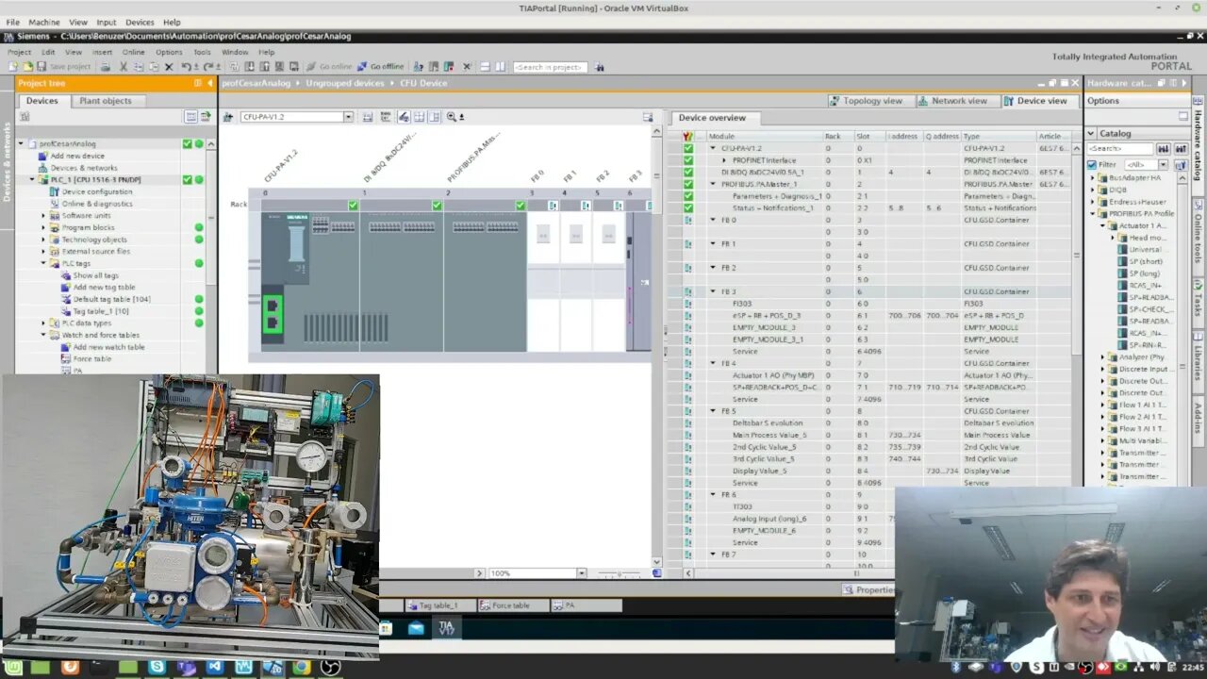The width and height of the screenshot is (1207, 679).
Task: Click the green check status of CFU-PA-V1.2 row
Action: [x=687, y=148]
